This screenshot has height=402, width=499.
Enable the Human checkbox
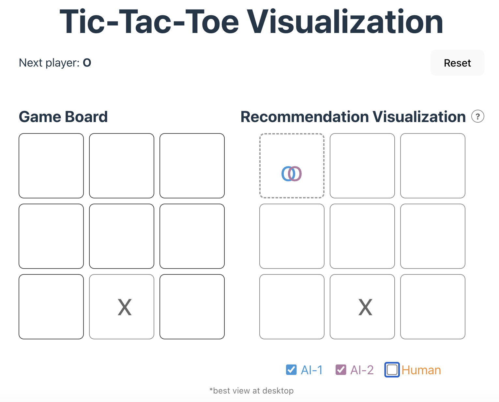392,370
